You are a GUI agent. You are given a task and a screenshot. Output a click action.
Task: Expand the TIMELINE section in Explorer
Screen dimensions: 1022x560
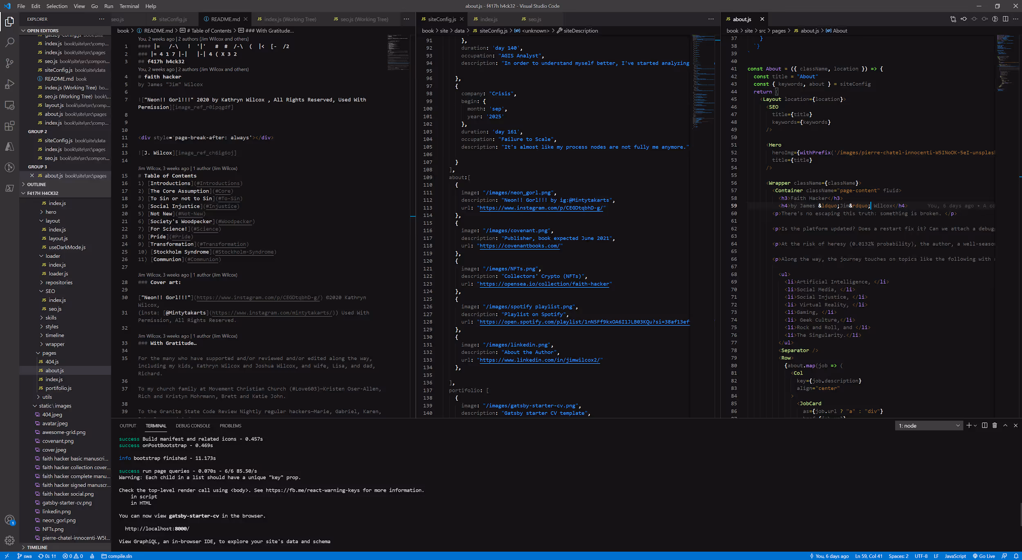pos(37,547)
